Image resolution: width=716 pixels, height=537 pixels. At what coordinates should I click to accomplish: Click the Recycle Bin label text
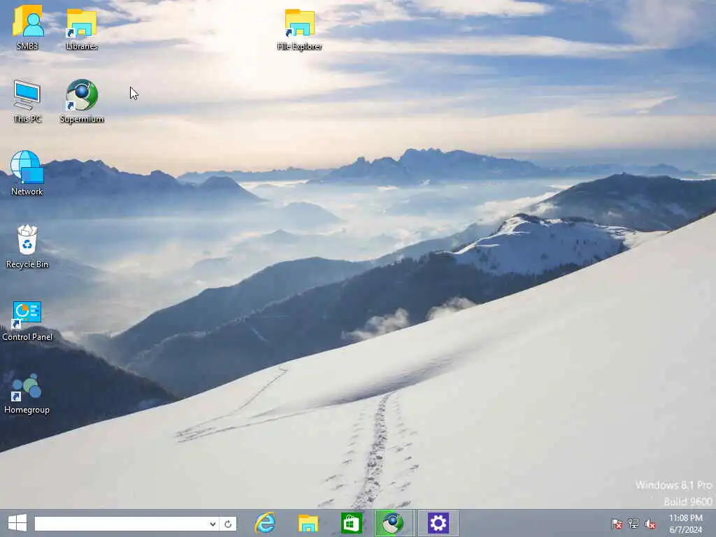point(27,264)
